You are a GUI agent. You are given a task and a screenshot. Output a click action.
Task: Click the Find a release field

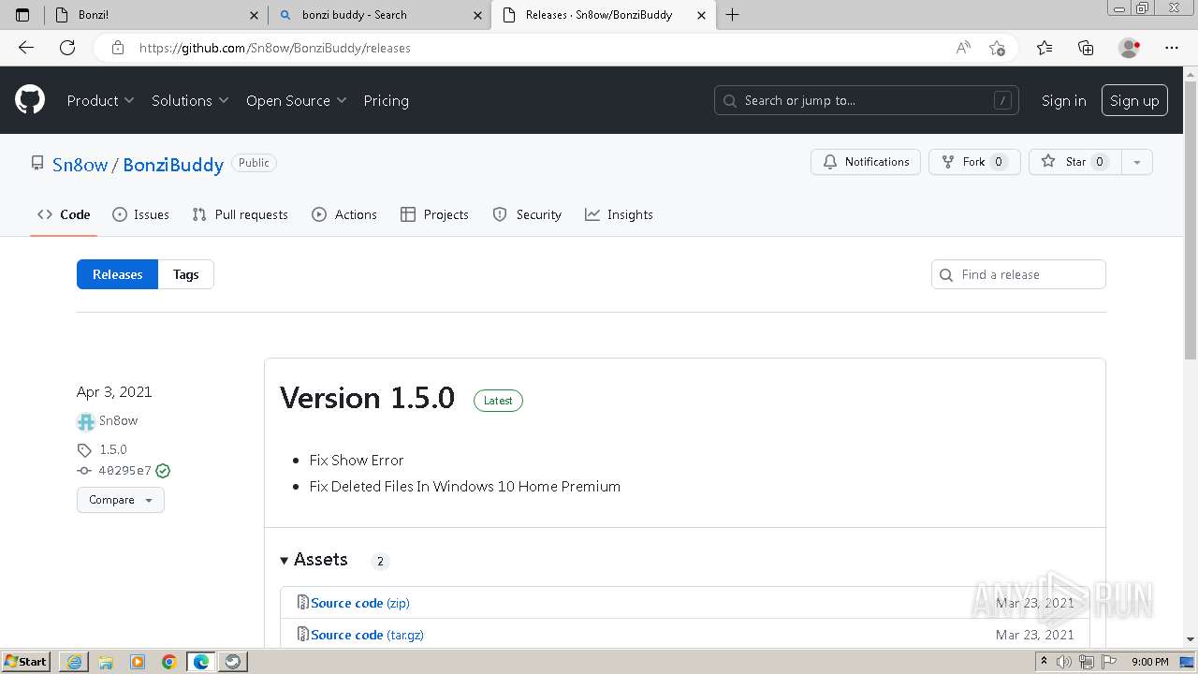1018,274
